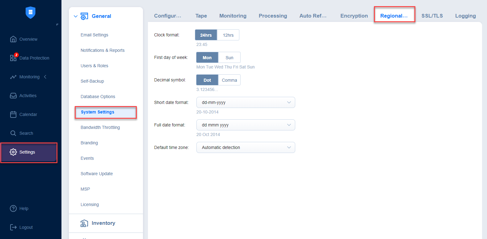The width and height of the screenshot is (487, 239).
Task: Open Activities using the inbox icon
Action: [13, 96]
